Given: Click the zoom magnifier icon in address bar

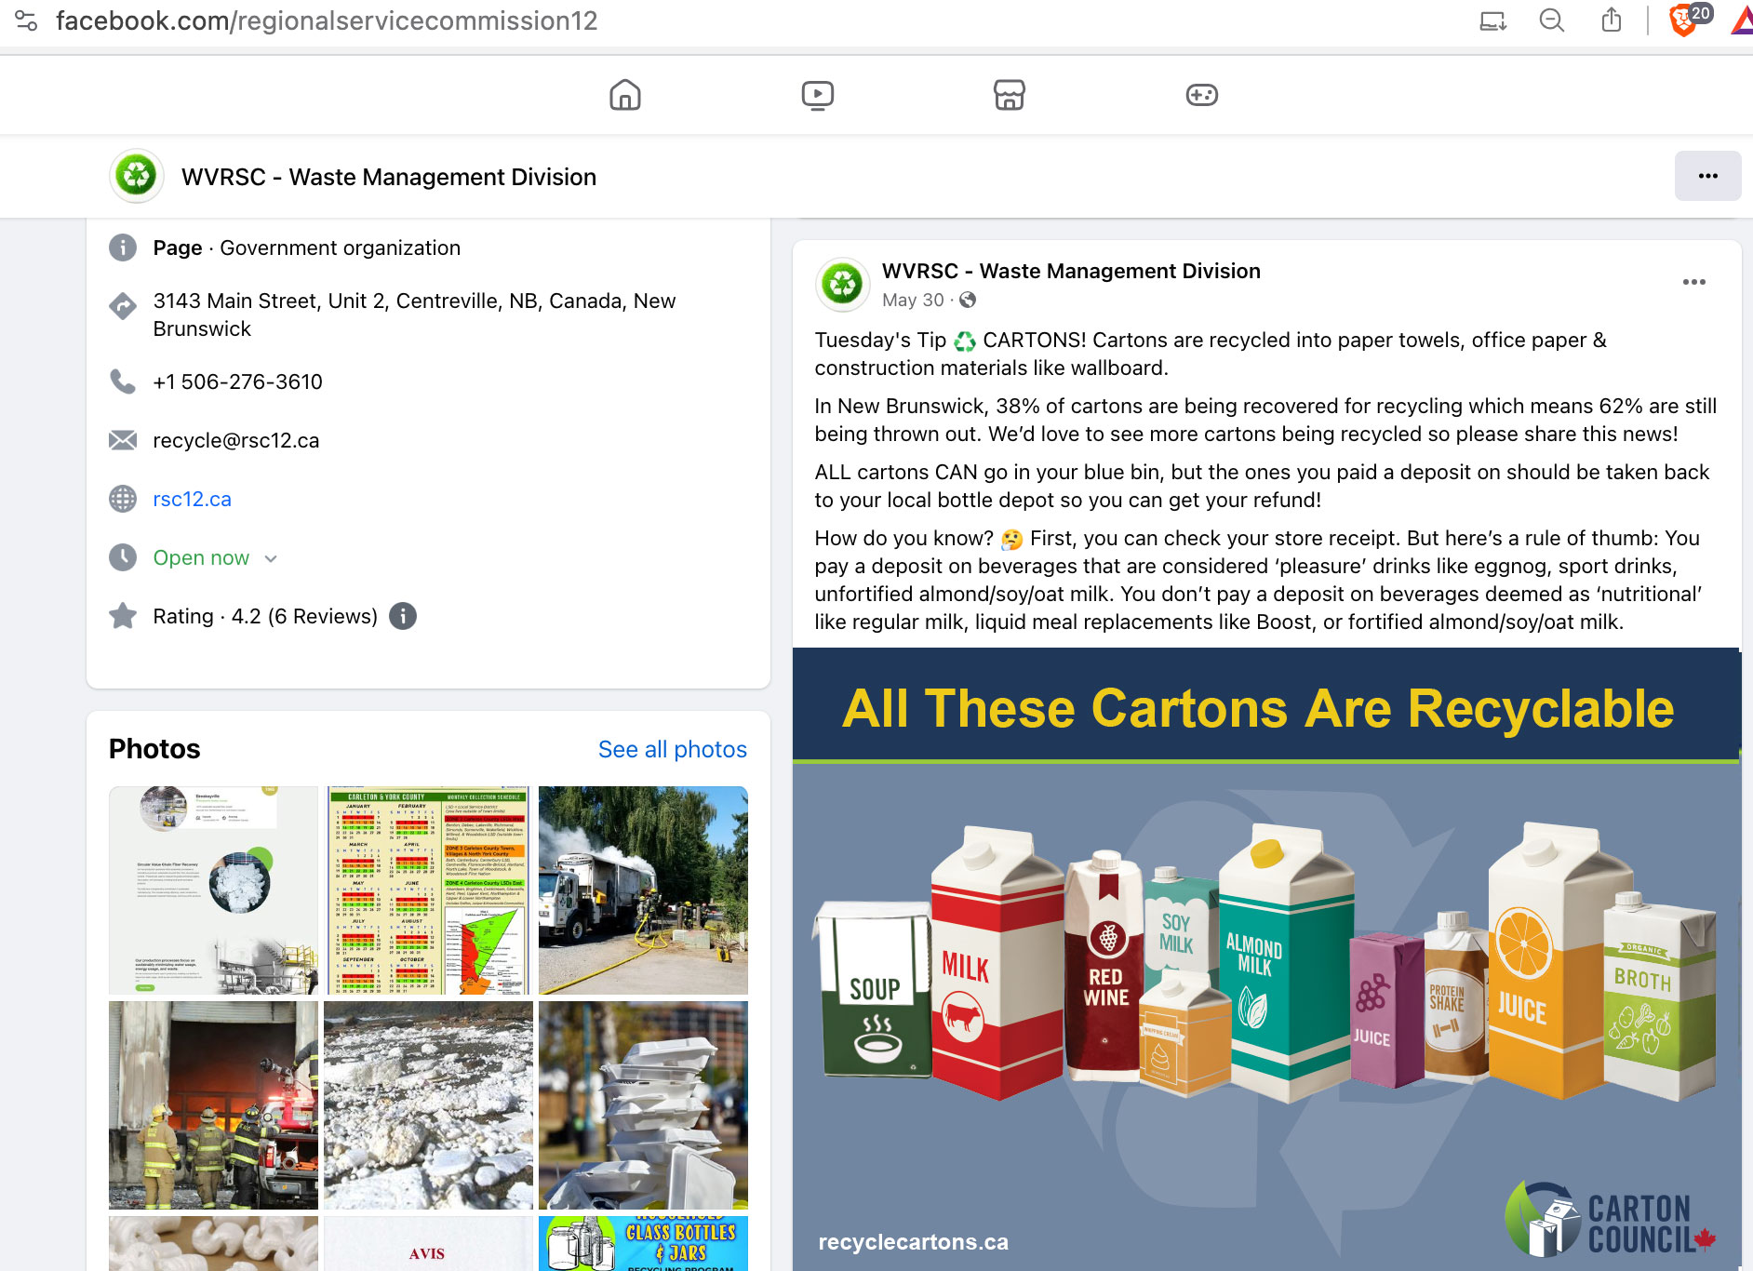Looking at the screenshot, I should [1552, 20].
